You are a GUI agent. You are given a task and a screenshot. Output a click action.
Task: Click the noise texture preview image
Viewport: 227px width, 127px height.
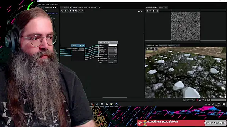(x=186, y=26)
